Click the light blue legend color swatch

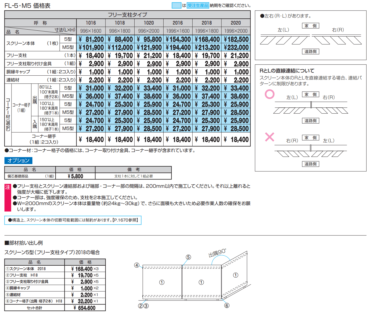coord(177,5)
